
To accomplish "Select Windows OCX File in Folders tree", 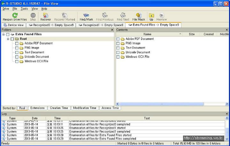I will pyautogui.click(x=36, y=61).
